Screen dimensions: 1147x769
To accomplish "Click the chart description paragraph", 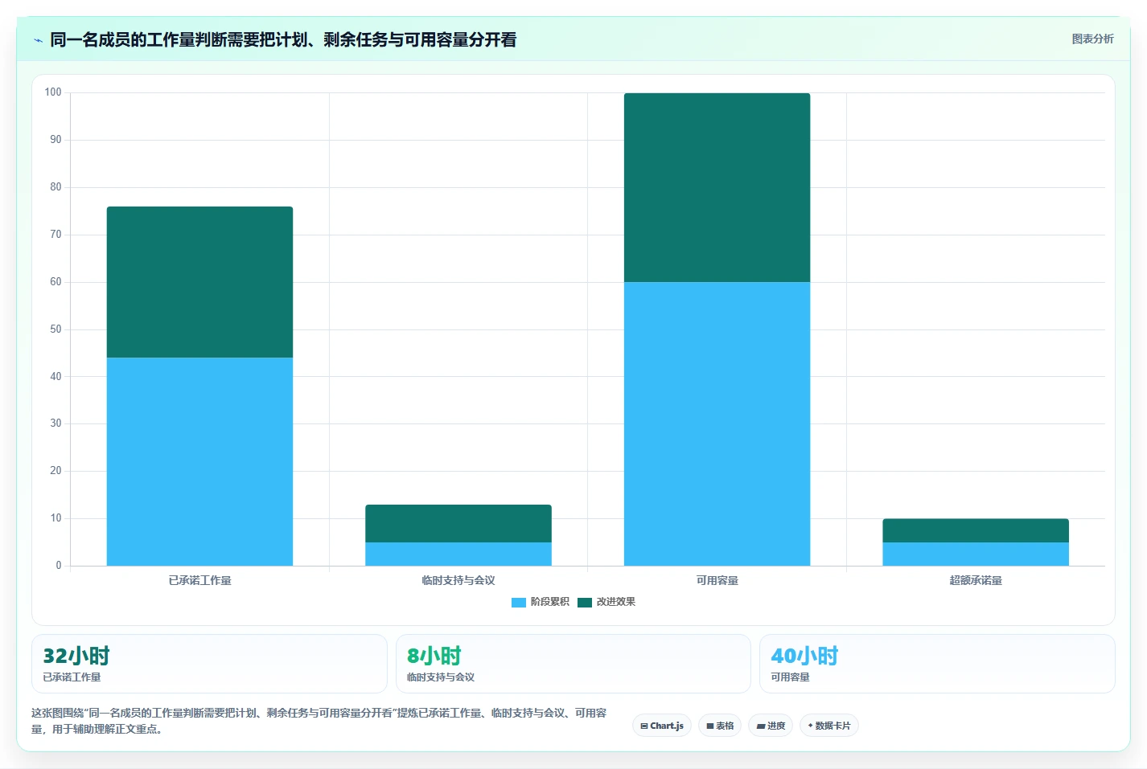I will [x=319, y=721].
